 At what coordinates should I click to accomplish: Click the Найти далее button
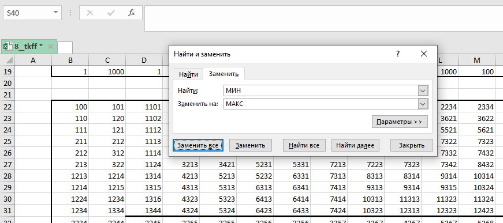(355, 145)
